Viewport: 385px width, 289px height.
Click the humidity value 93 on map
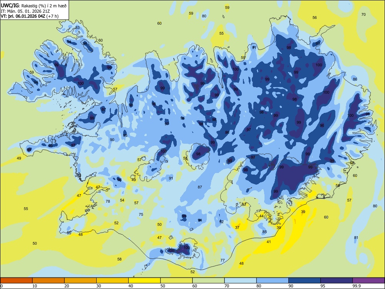tap(318, 43)
